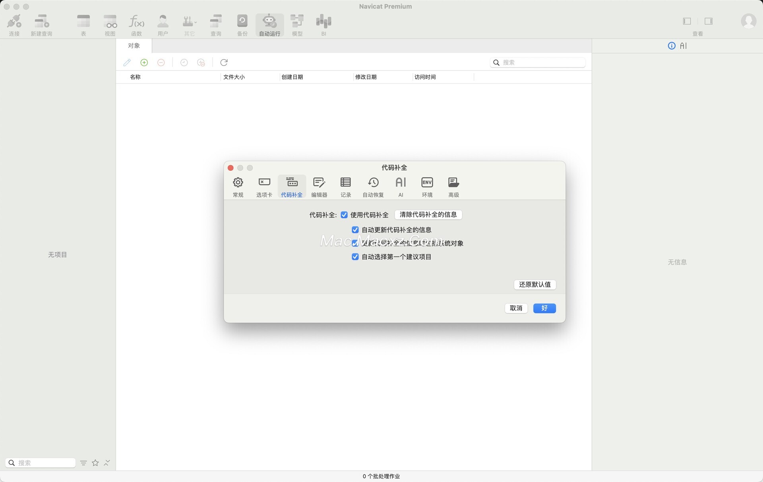Select the 对象 tab

(134, 46)
